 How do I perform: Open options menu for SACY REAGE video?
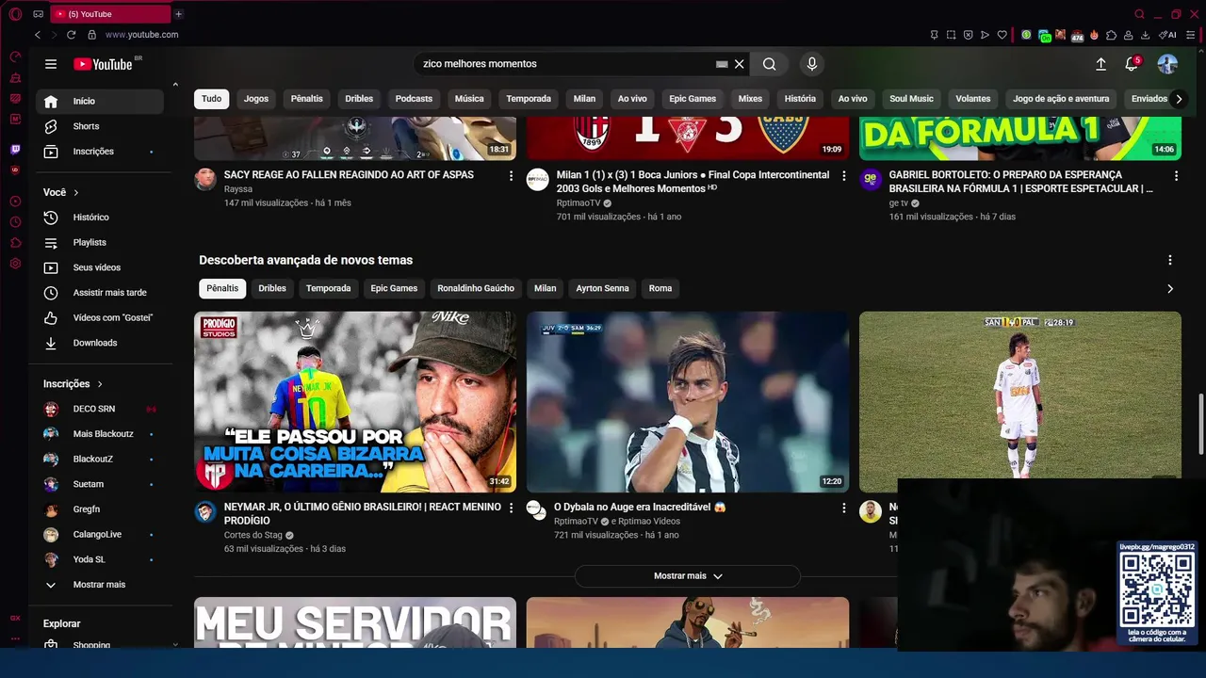(x=512, y=176)
